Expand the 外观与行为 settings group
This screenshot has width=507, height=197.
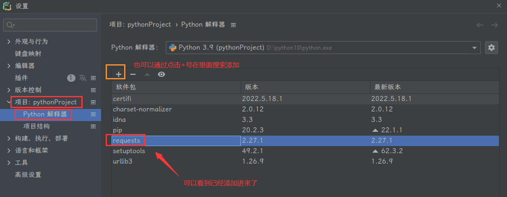(9, 42)
